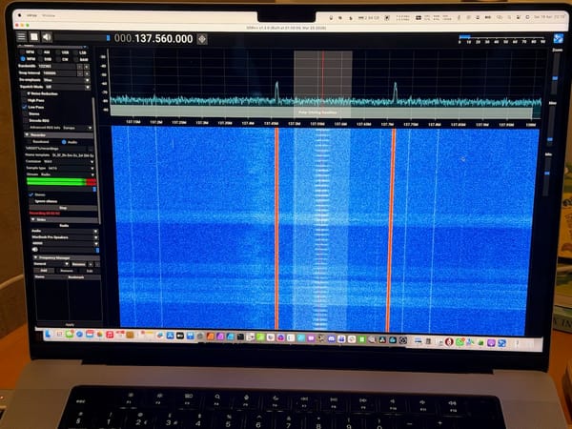
Task: Click the tuning mode icon beside frequency
Action: pyautogui.click(x=201, y=39)
